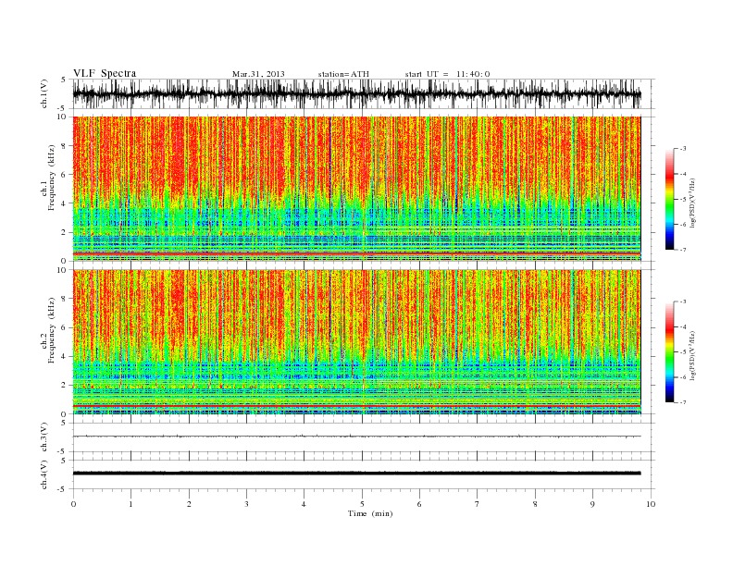Click the ch.1 spectrogram color bar
Screen dimensions: 733x566
[670, 199]
